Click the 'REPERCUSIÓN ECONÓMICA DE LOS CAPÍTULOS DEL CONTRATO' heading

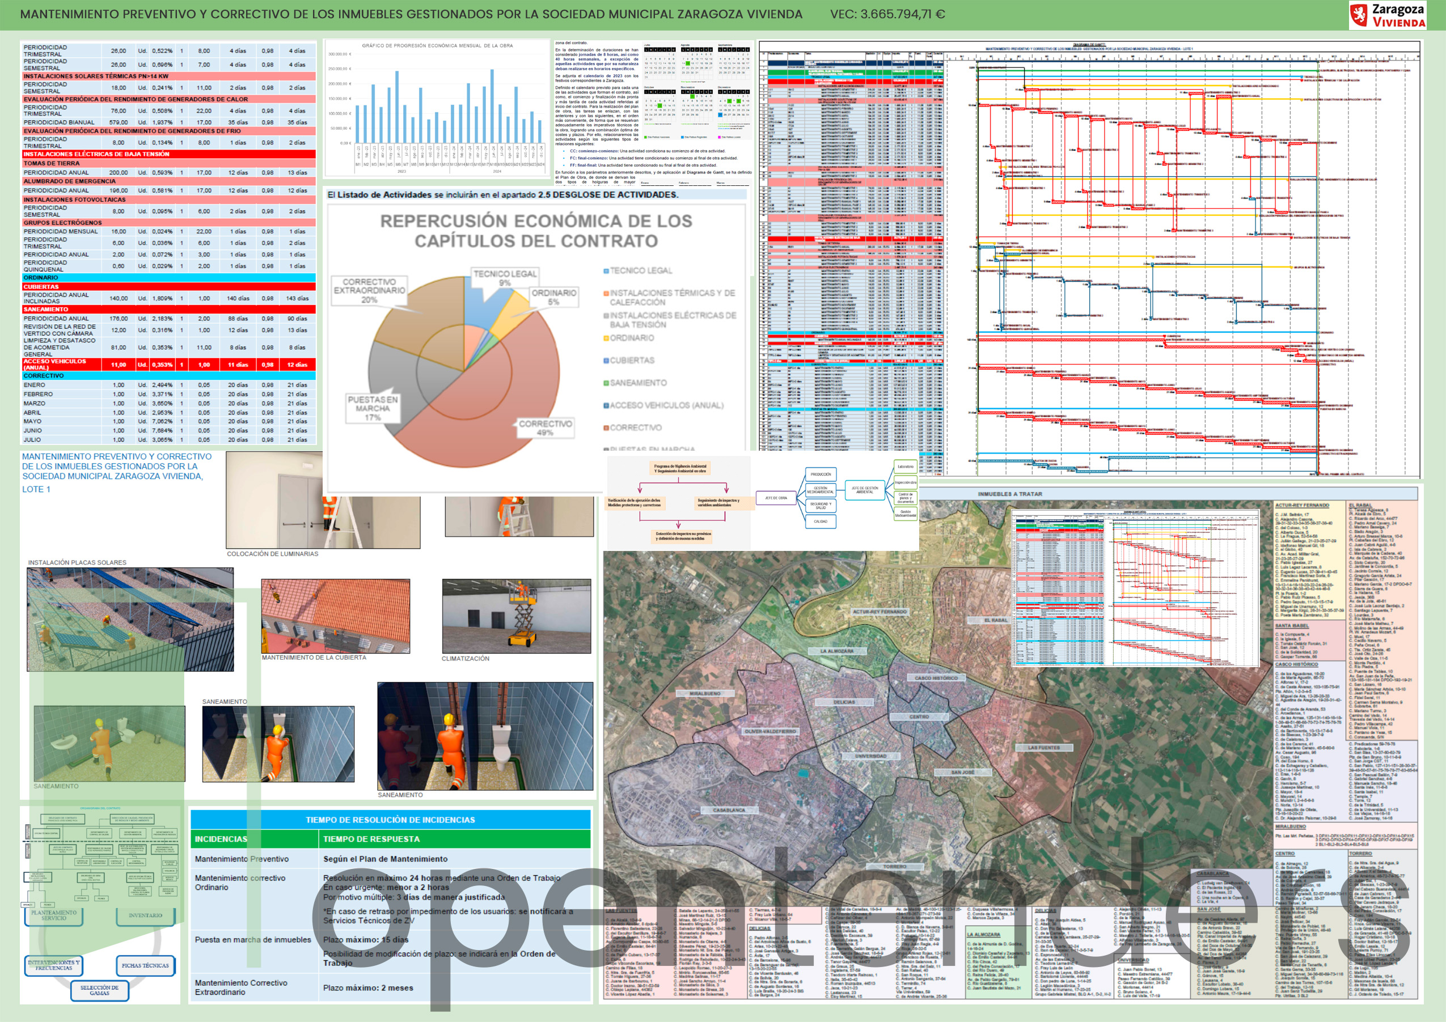[x=536, y=231]
